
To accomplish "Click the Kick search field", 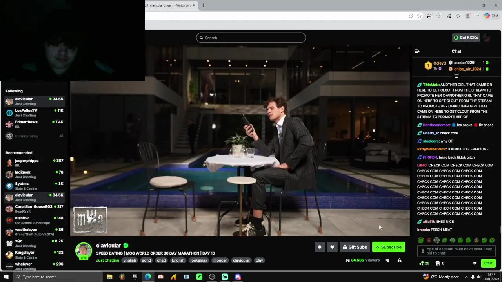I will coord(251,38).
